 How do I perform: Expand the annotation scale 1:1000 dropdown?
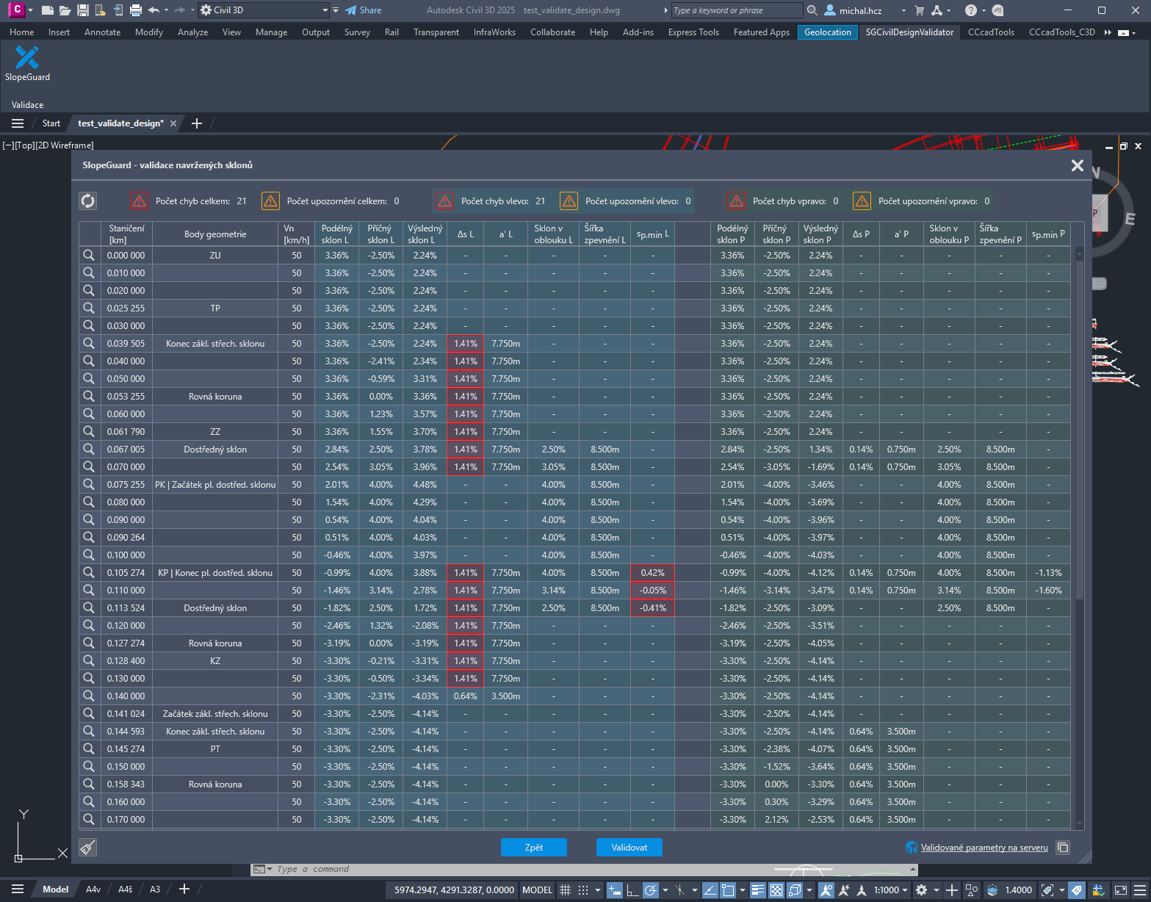click(891, 890)
